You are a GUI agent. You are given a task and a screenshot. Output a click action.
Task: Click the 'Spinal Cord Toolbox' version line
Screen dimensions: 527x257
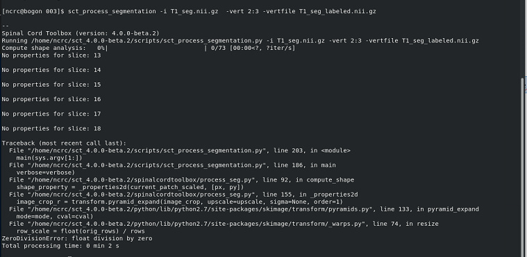[x=81, y=33]
